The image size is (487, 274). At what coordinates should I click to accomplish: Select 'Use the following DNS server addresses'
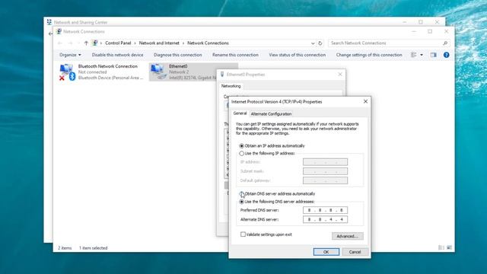(242, 202)
